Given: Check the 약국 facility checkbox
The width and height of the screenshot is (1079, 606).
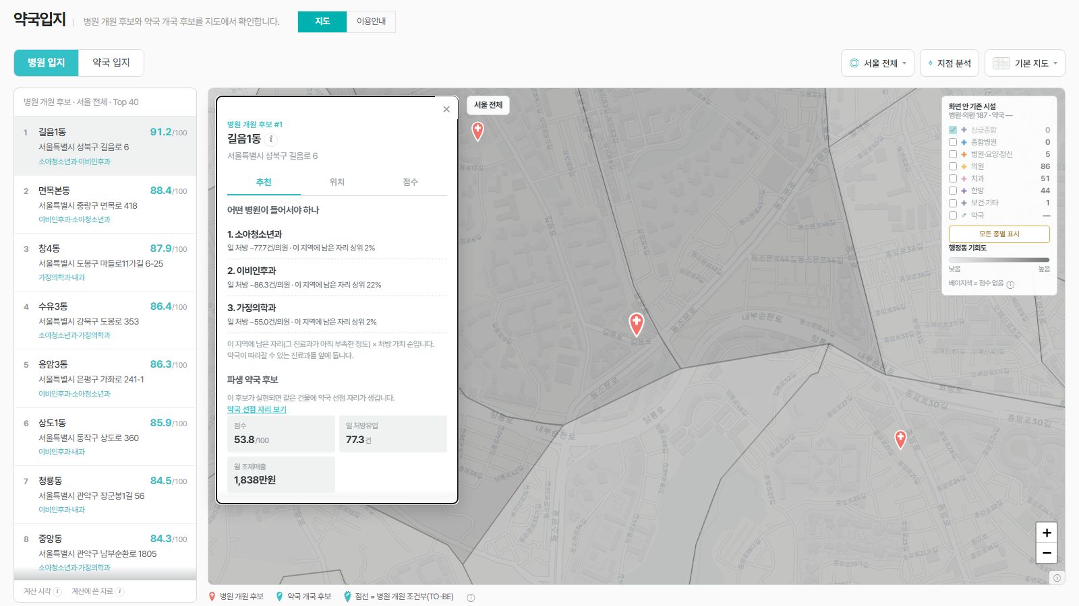Looking at the screenshot, I should [953, 215].
